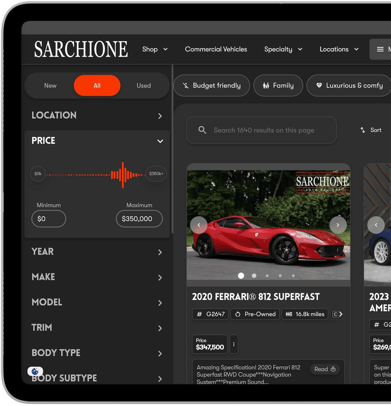Click the Maximum price field

click(139, 219)
